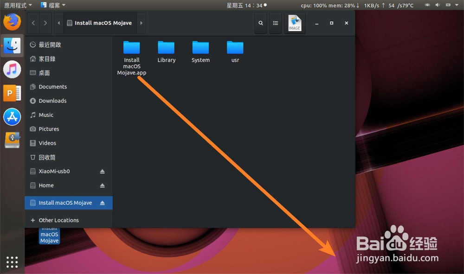The image size is (464, 274).
Task: Open Videos in sidebar
Action: (x=69, y=143)
